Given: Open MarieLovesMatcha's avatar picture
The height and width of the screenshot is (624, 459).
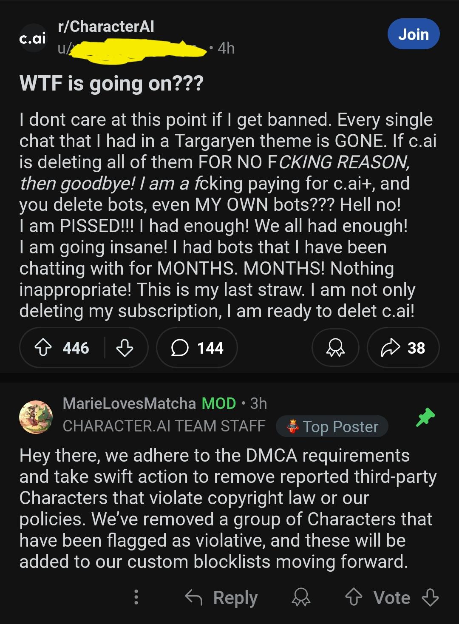Looking at the screenshot, I should pos(36,417).
